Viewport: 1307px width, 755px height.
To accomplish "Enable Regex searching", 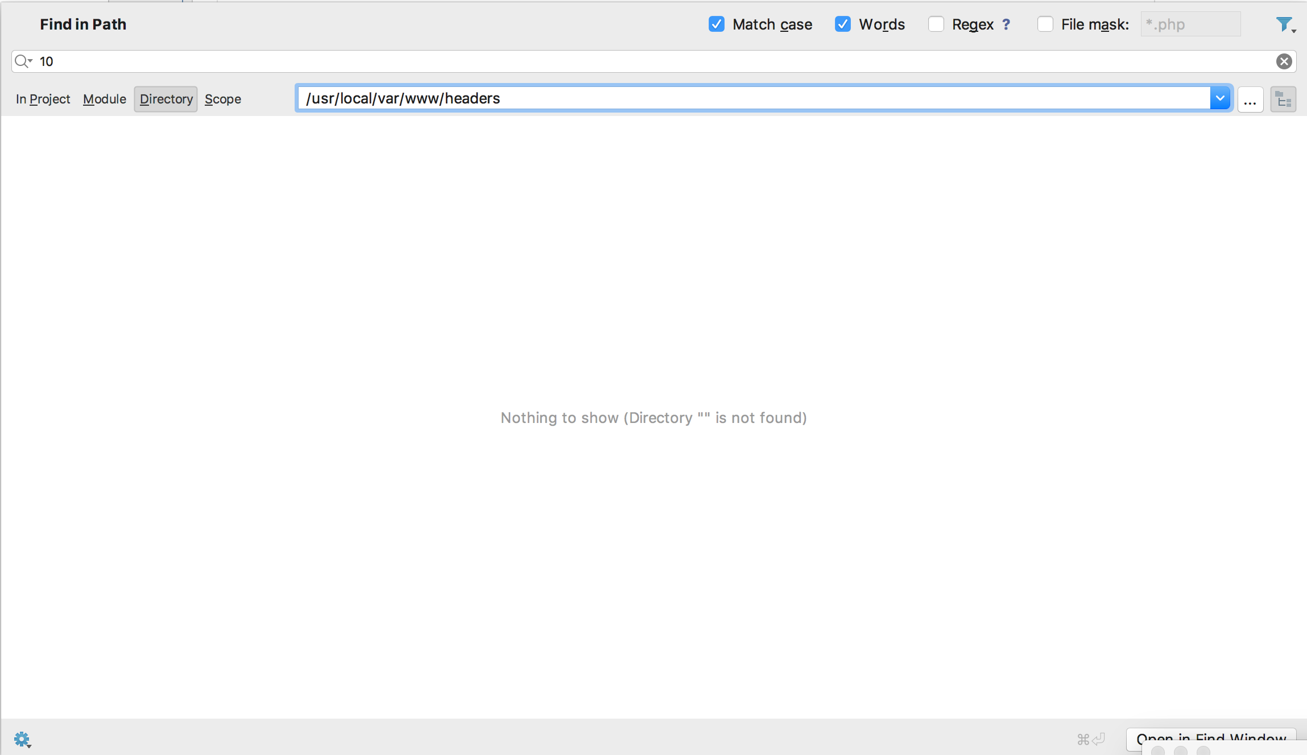I will [937, 24].
